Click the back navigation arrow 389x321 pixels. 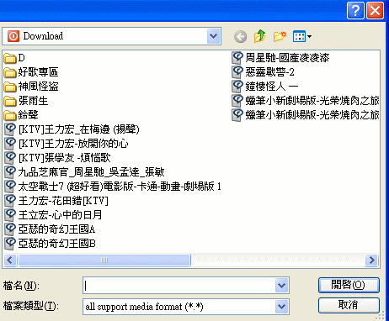(240, 36)
